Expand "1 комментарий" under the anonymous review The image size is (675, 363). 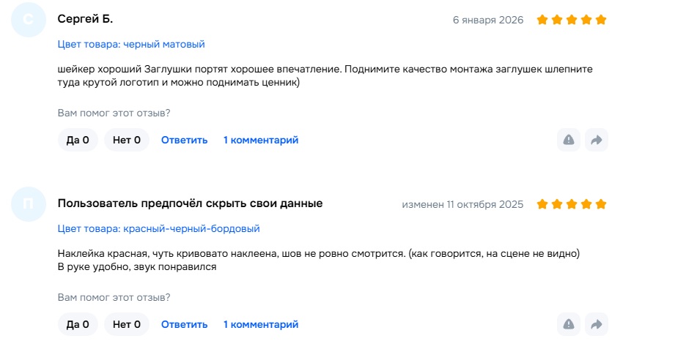261,324
